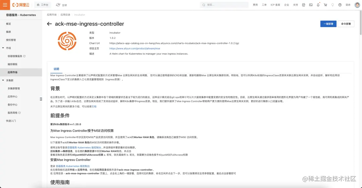Go to 集群 in sidebar

pyautogui.click(x=8, y=32)
